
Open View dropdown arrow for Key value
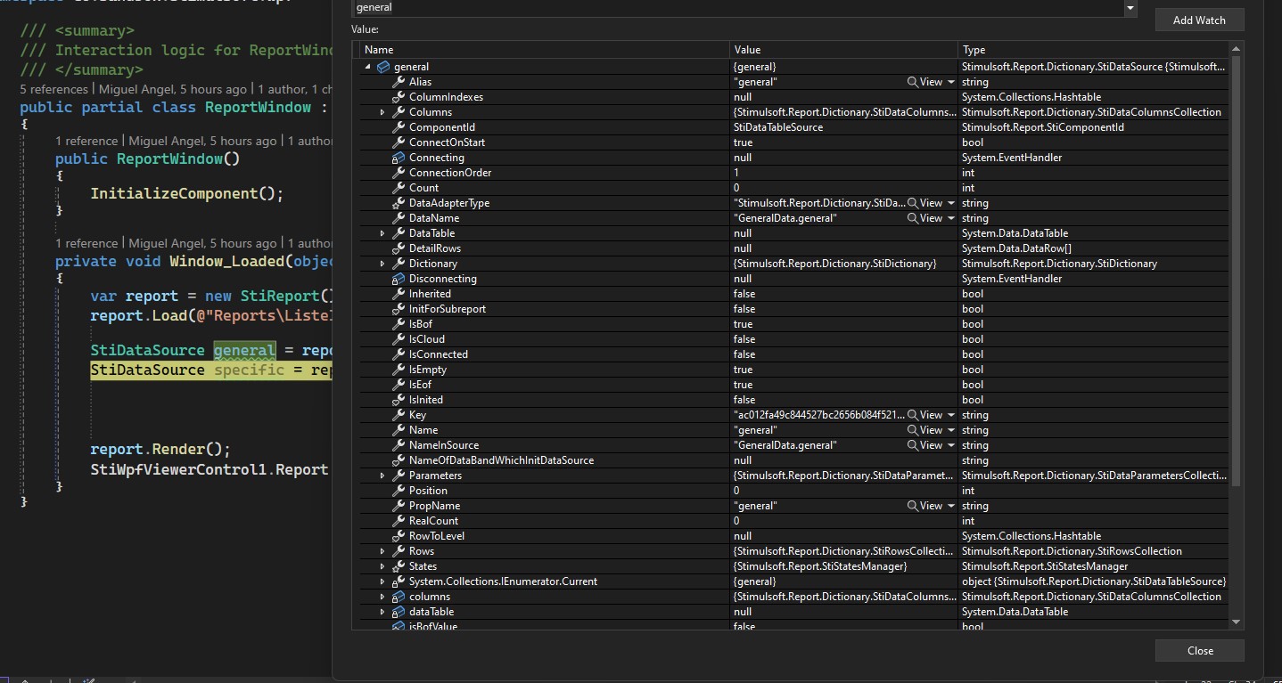point(951,415)
